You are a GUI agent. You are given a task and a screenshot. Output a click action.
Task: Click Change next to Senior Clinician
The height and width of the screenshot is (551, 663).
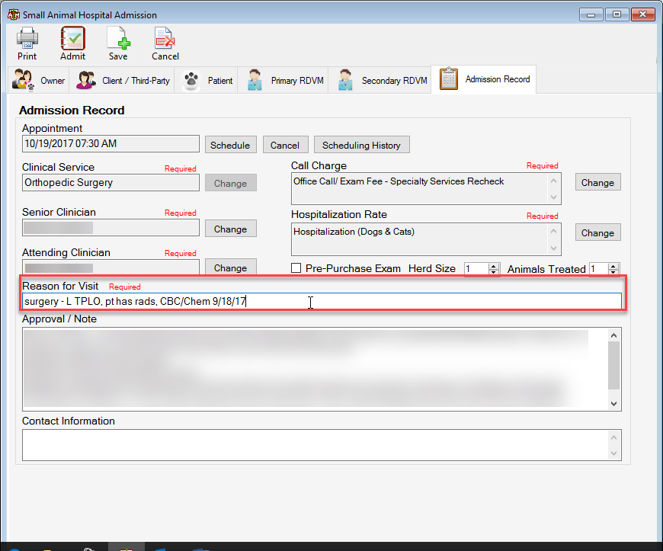point(230,229)
